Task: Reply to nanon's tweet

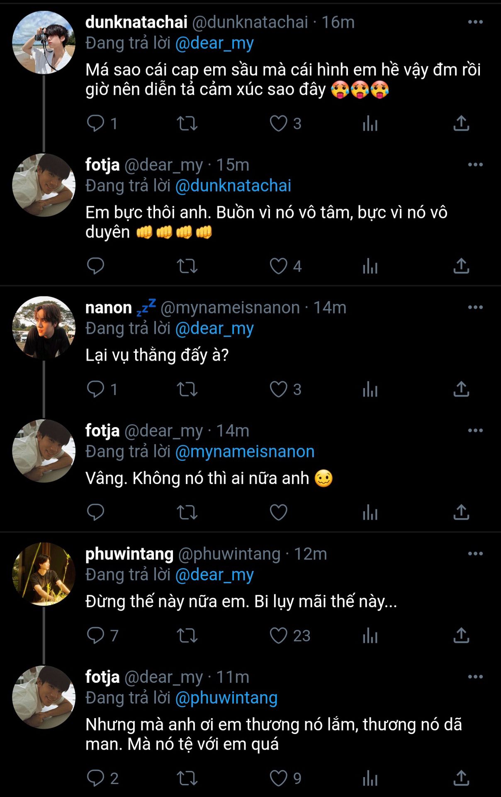Action: [x=96, y=389]
